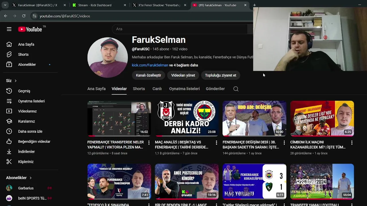The width and height of the screenshot is (367, 206).
Task: Play the Kod Adı: Değişim thumbnail
Action: [x=254, y=118]
